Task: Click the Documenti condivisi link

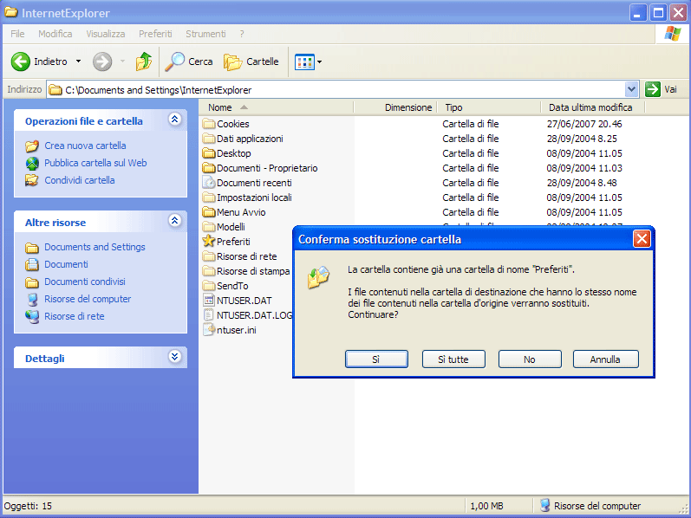Action: click(x=85, y=282)
